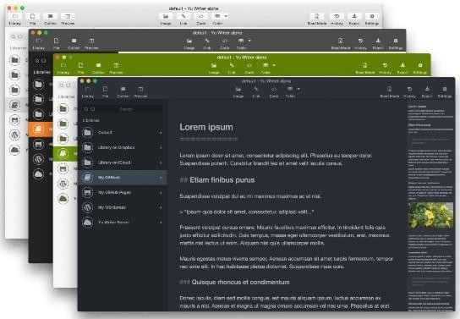This screenshot has height=319, width=460.
Task: Open Settings in green window toolbar
Action: click(420, 65)
